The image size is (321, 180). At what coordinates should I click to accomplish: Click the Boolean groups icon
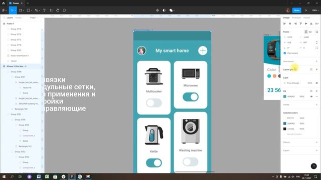[x=171, y=10]
